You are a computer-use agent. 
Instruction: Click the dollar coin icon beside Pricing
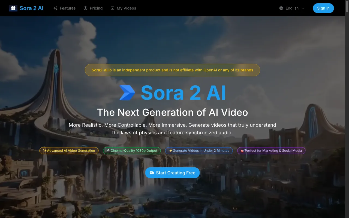tap(86, 8)
